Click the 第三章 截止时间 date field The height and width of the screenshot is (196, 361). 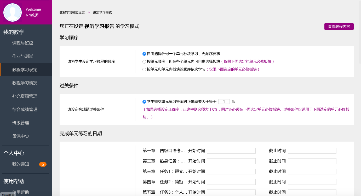tap(312, 172)
